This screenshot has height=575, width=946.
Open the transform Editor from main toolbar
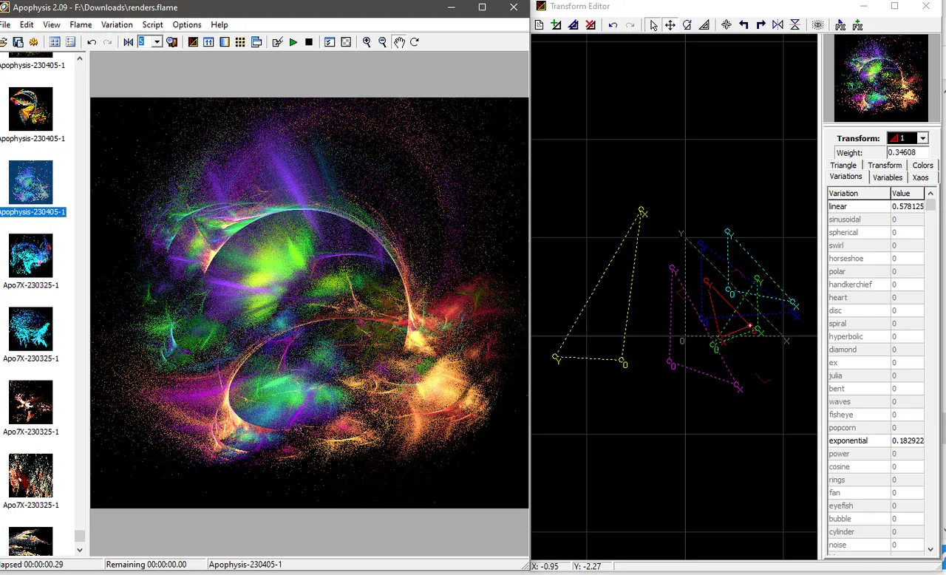pyautogui.click(x=193, y=42)
